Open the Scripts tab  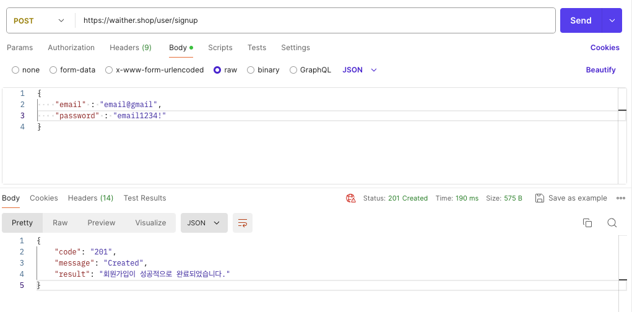220,48
